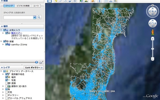This screenshot has height=100, width=160.
Task: Switch to the ルート tab
Action: tap(36, 6)
